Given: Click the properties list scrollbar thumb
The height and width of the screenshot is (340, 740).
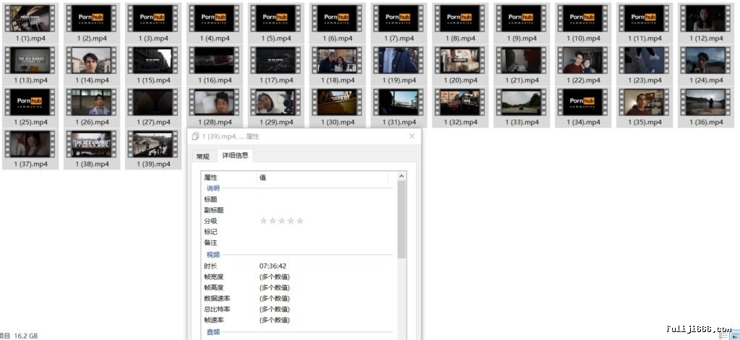Looking at the screenshot, I should click(402, 219).
